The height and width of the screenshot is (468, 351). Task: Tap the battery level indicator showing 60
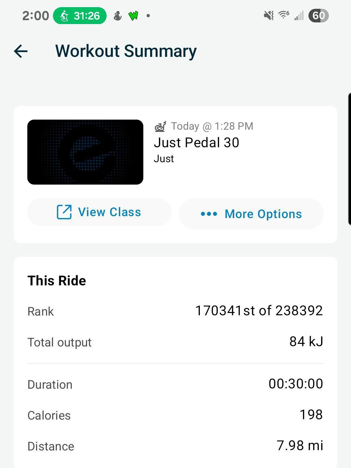318,16
